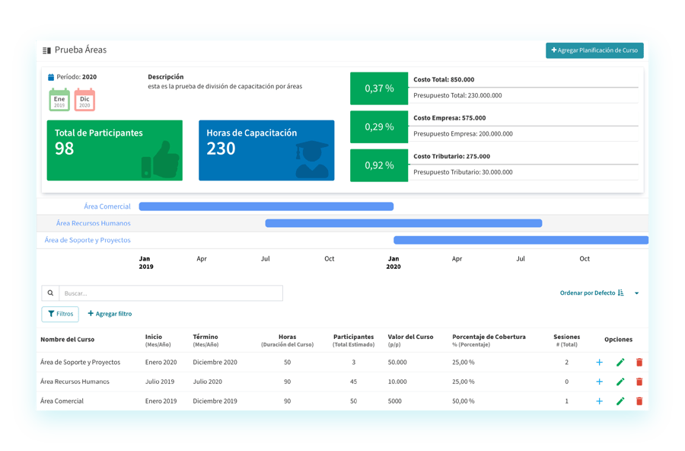Click Agregar Planificación de Curso button
Image resolution: width=685 pixels, height=451 pixels.
pyautogui.click(x=594, y=50)
